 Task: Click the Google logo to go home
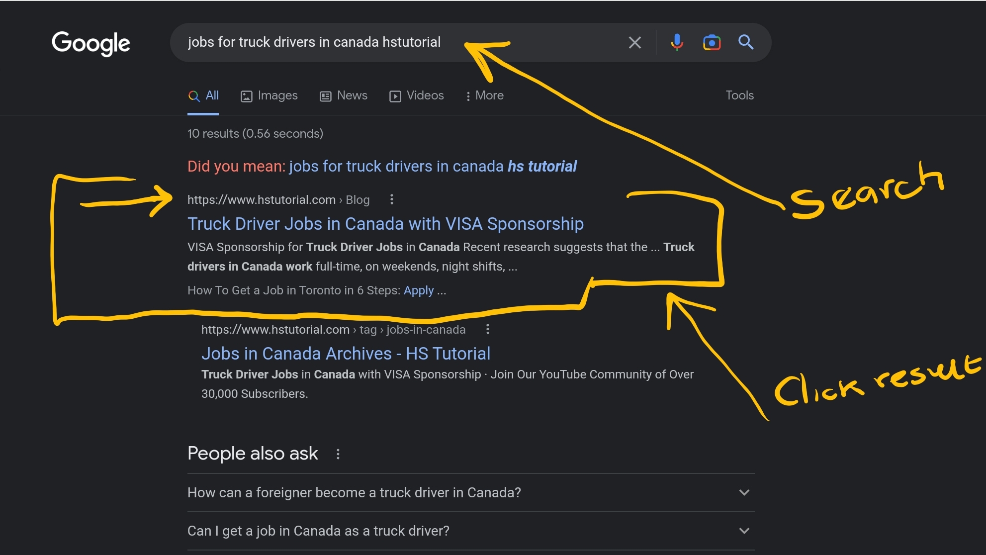(x=90, y=44)
